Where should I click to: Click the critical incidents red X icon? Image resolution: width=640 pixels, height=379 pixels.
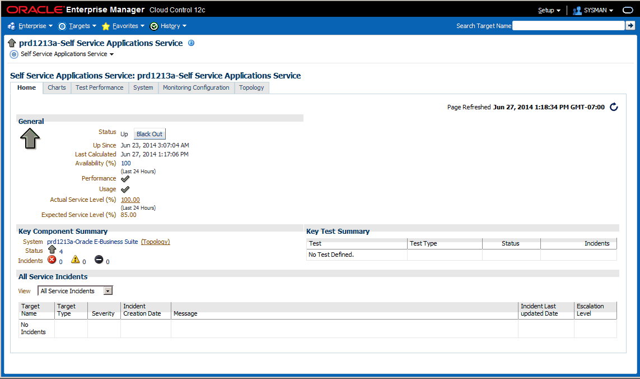pyautogui.click(x=52, y=260)
